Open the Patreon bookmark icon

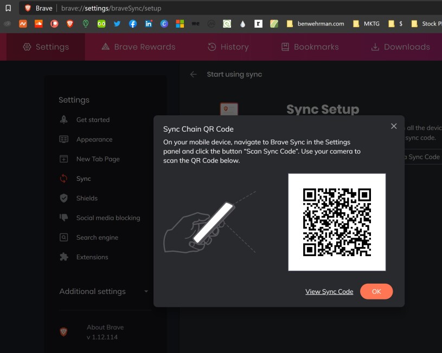[x=54, y=24]
